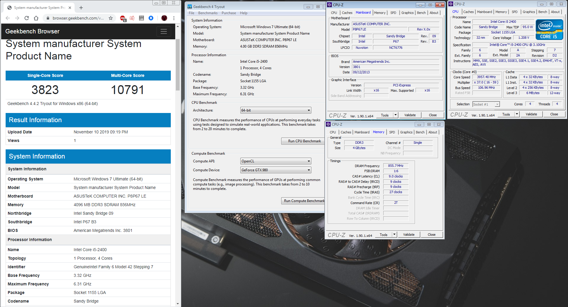
Task: Click the browser vertical scrollbar thumb
Action: coord(178,64)
